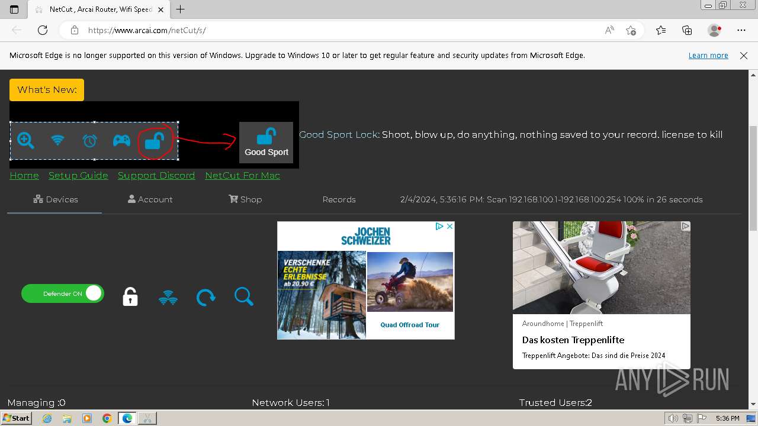
Task: Open the Shop tab
Action: tap(245, 199)
